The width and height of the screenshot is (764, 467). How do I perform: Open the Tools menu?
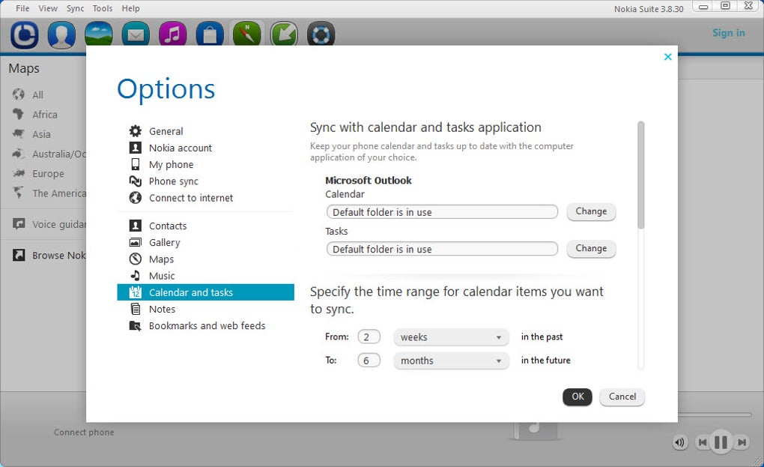[x=103, y=8]
